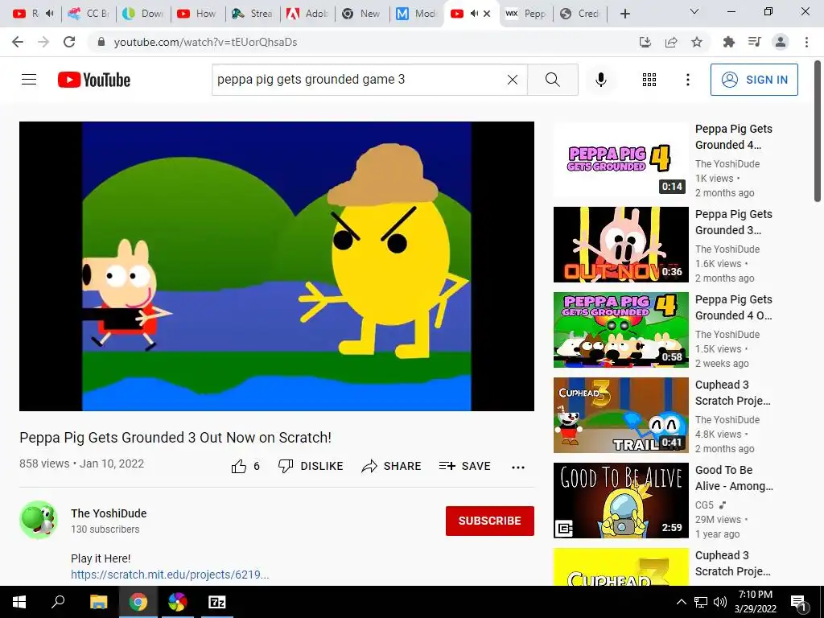The height and width of the screenshot is (618, 824).
Task: Switch to the CC B tab
Action: point(89,14)
